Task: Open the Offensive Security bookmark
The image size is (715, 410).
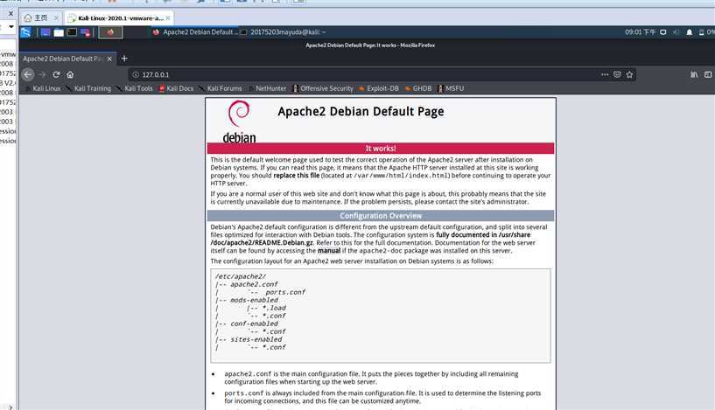Action: [x=323, y=88]
